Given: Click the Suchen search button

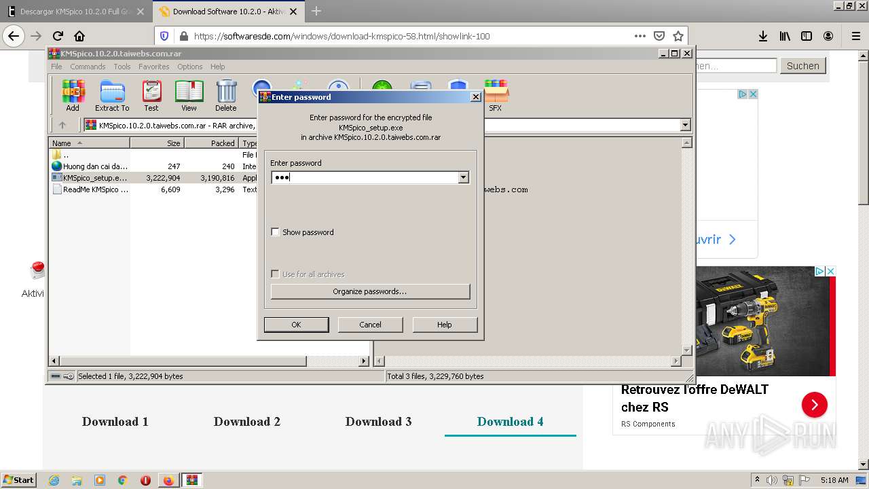Looking at the screenshot, I should coord(803,66).
